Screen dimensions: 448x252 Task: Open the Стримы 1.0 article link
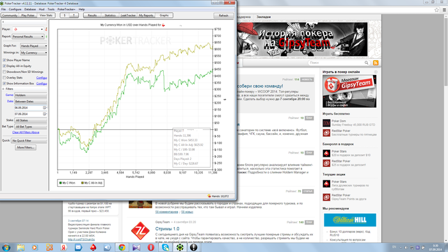pos(167,229)
